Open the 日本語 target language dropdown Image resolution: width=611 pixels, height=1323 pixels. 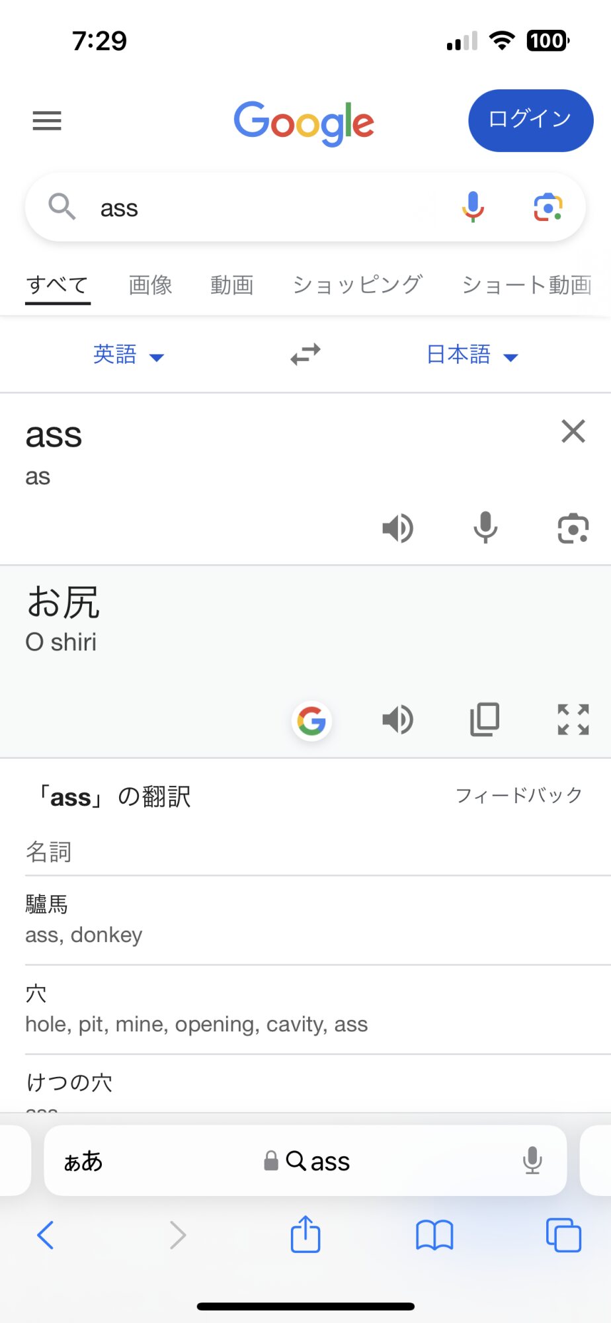point(472,355)
